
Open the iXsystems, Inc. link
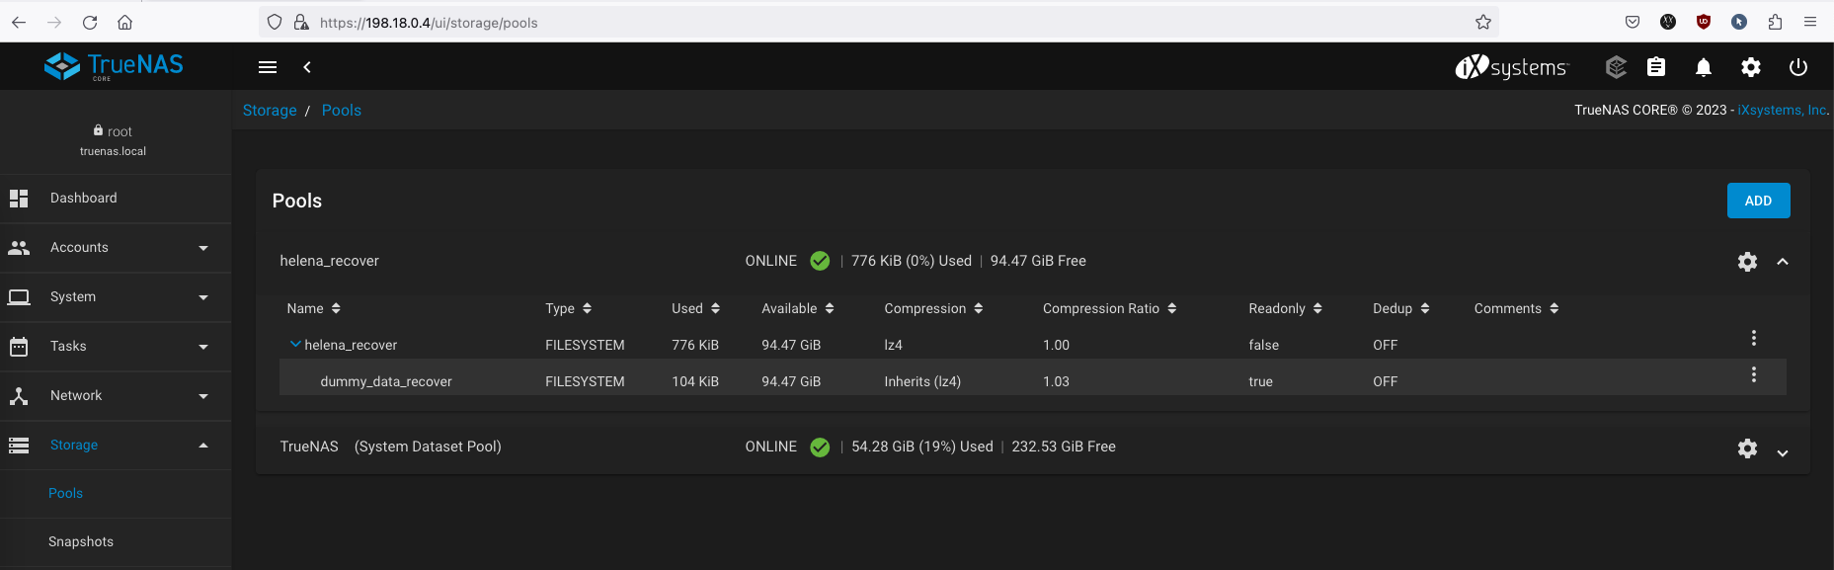coord(1783,110)
